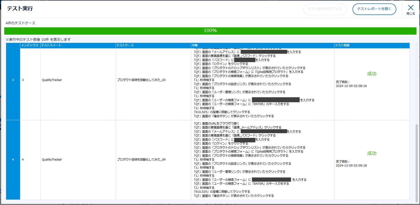The image size is (420, 205).
Task: Click the 「2」秒待機する step in row 4
Action: click(x=204, y=188)
